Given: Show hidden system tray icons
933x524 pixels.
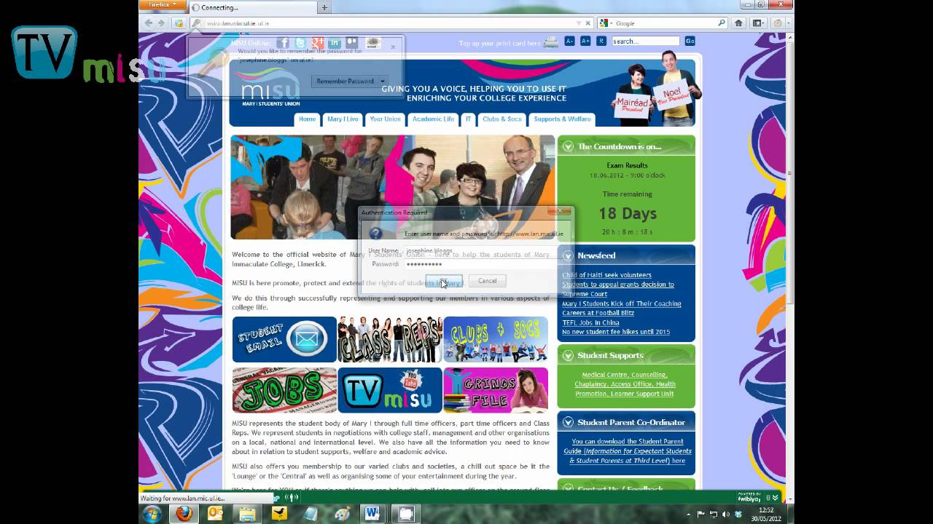Looking at the screenshot, I should tap(689, 514).
